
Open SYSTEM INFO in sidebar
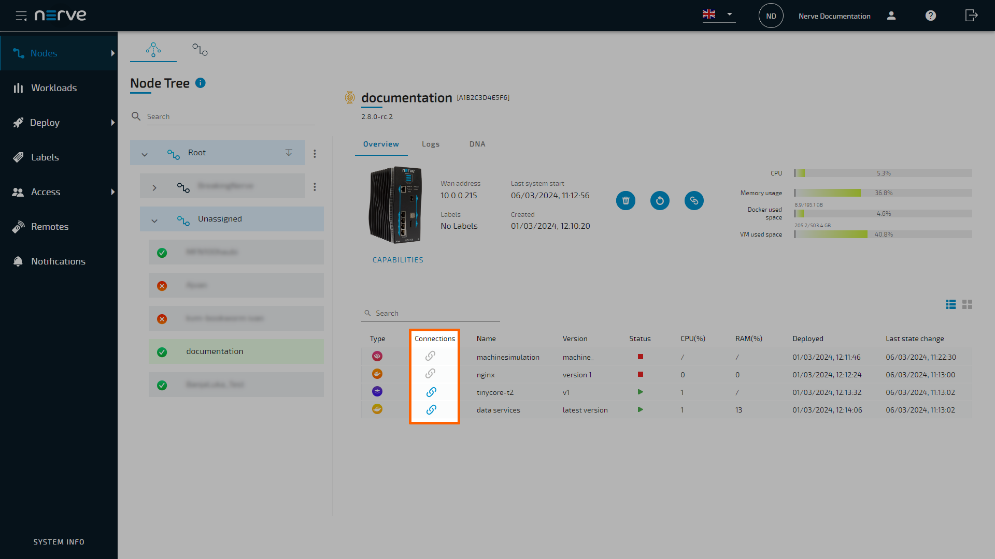[x=59, y=542]
